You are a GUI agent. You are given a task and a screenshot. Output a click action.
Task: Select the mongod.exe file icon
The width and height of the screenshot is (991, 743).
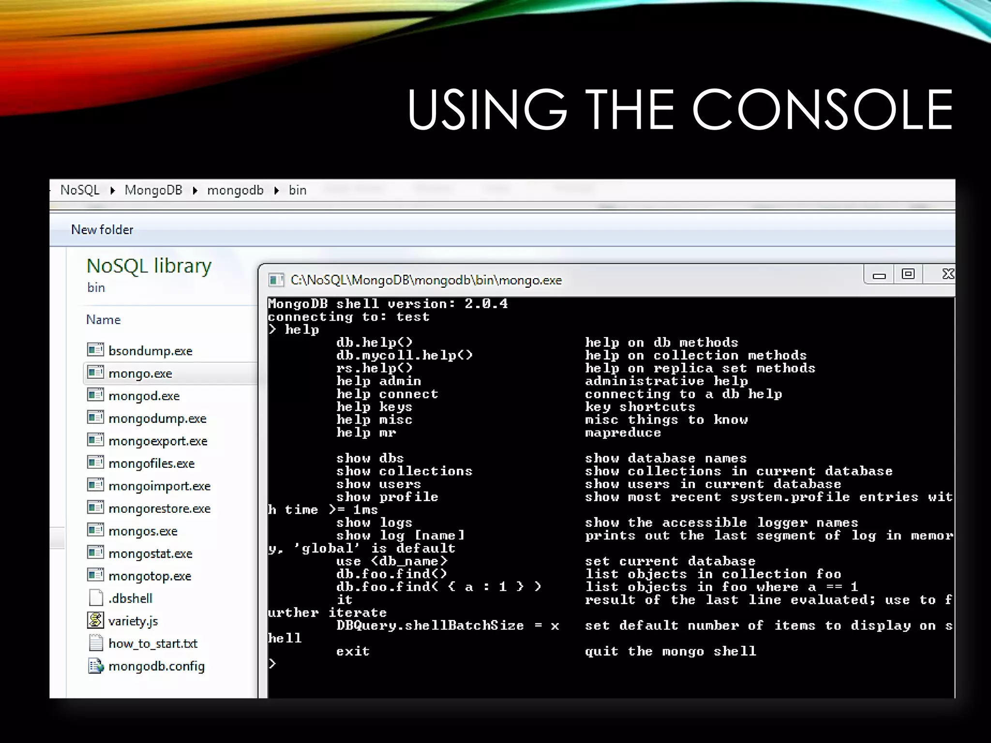pos(95,395)
